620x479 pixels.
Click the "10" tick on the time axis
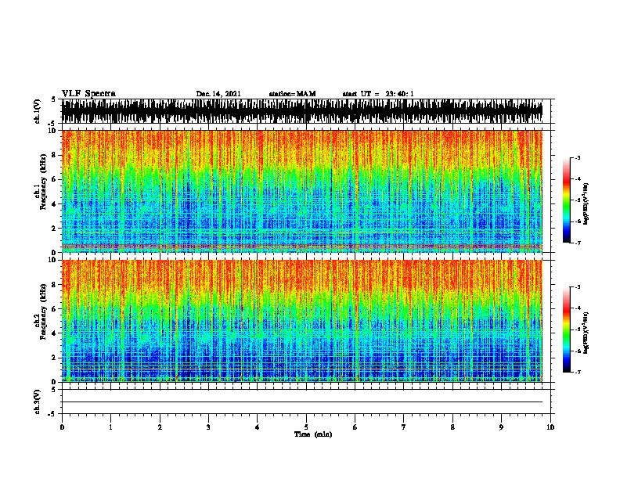tap(550, 427)
